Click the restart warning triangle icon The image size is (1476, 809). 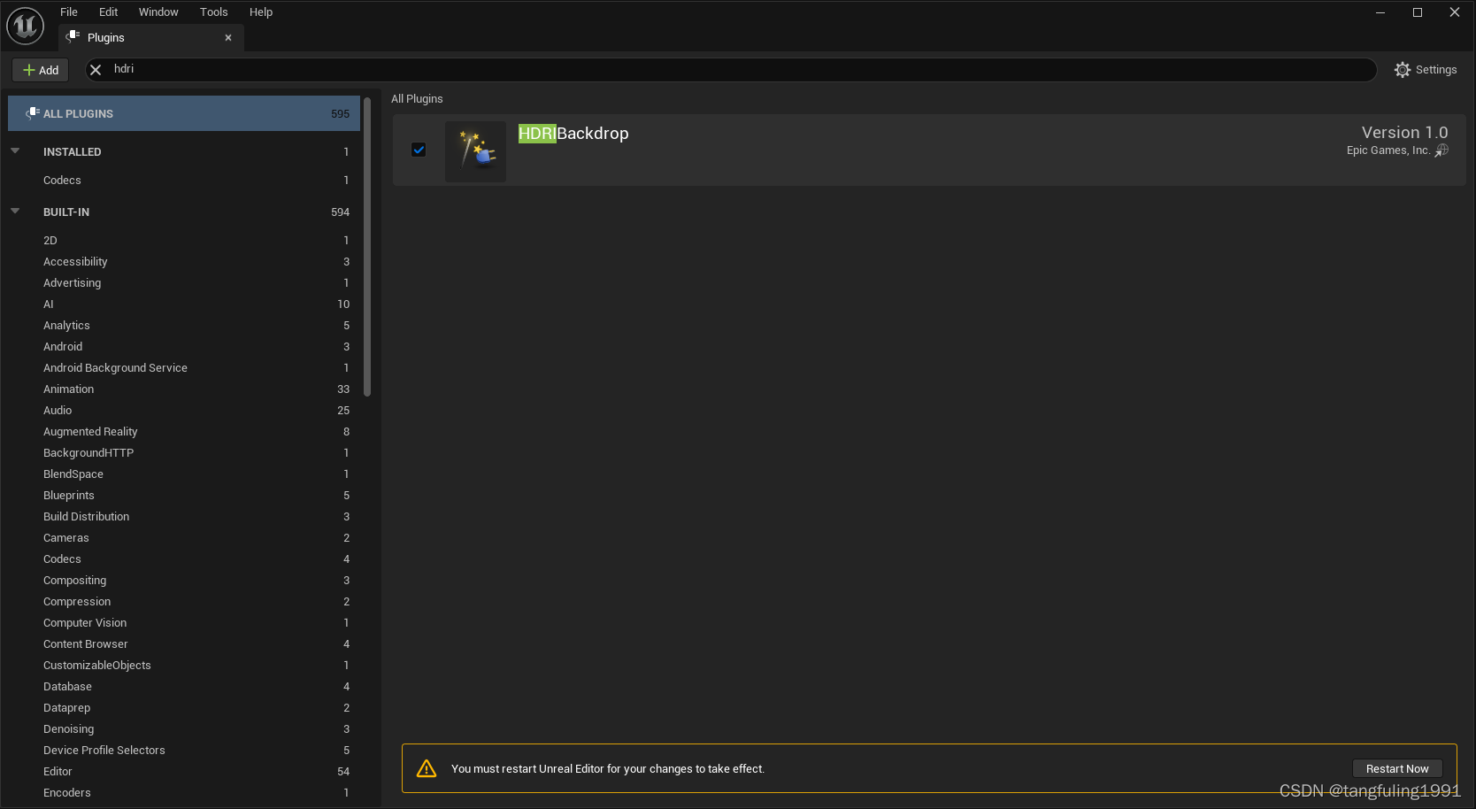point(427,768)
